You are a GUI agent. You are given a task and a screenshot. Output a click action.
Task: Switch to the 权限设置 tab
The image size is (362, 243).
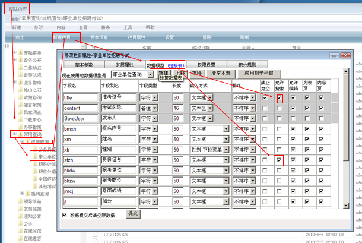click(x=207, y=65)
